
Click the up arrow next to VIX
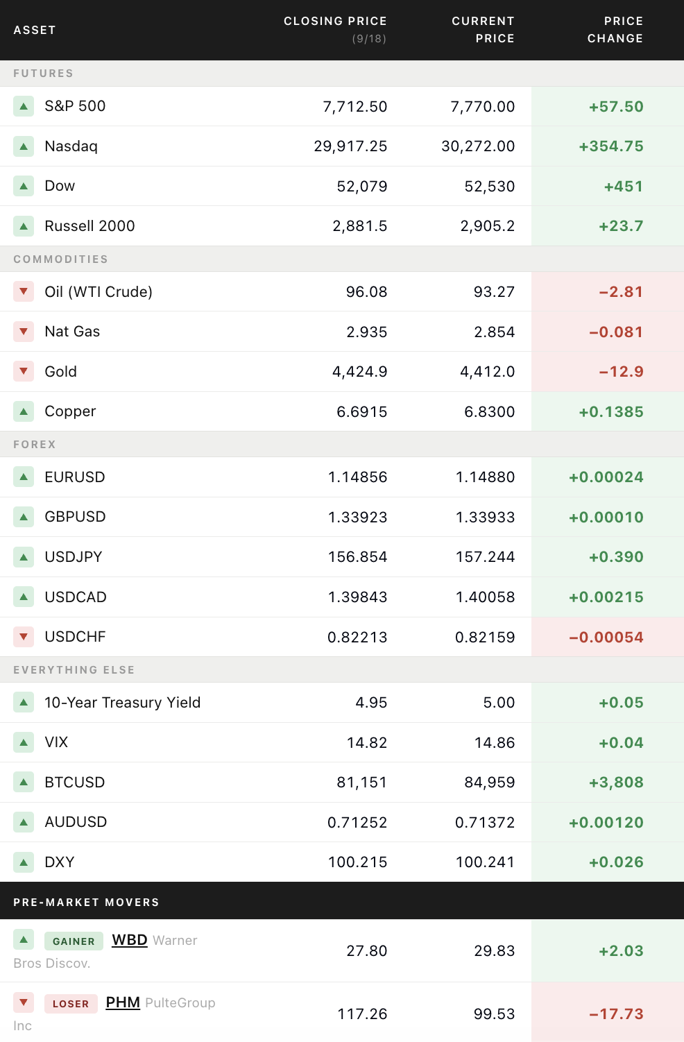click(24, 742)
